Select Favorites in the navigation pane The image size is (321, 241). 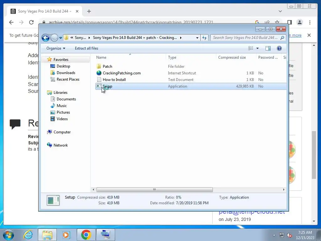click(x=61, y=59)
